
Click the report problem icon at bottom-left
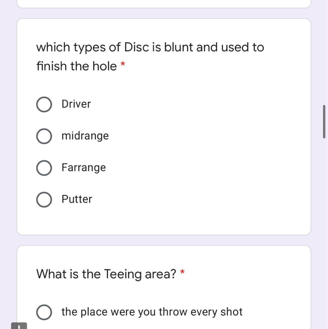coord(19,326)
